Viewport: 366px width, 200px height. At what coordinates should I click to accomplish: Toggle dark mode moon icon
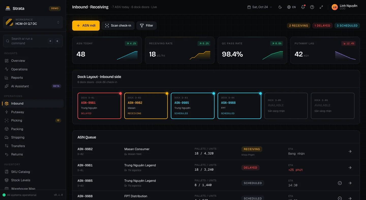(280, 7)
